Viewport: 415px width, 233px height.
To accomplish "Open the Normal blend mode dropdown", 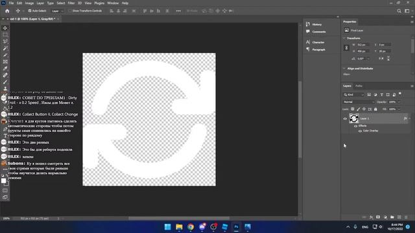I will point(359,102).
